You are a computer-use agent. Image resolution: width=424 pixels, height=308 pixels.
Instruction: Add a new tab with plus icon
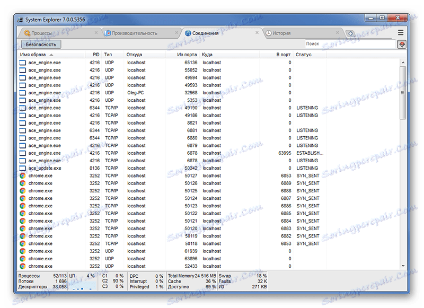[350, 33]
